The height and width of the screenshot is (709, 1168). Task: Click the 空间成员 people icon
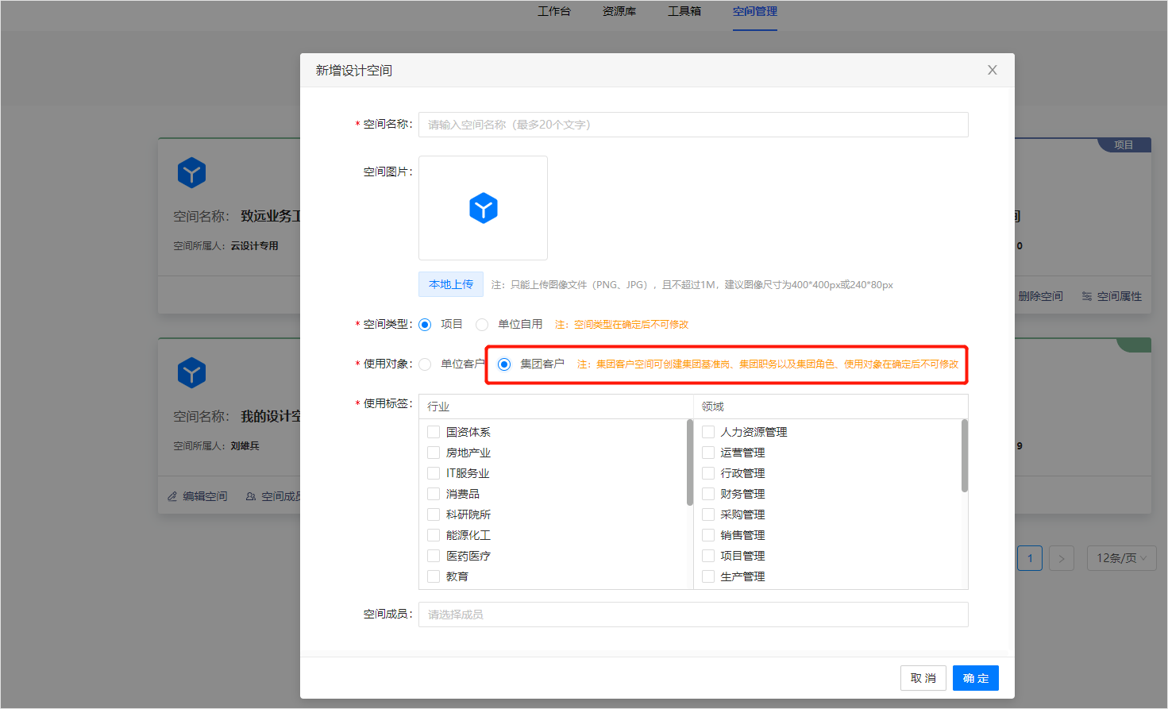pos(251,496)
